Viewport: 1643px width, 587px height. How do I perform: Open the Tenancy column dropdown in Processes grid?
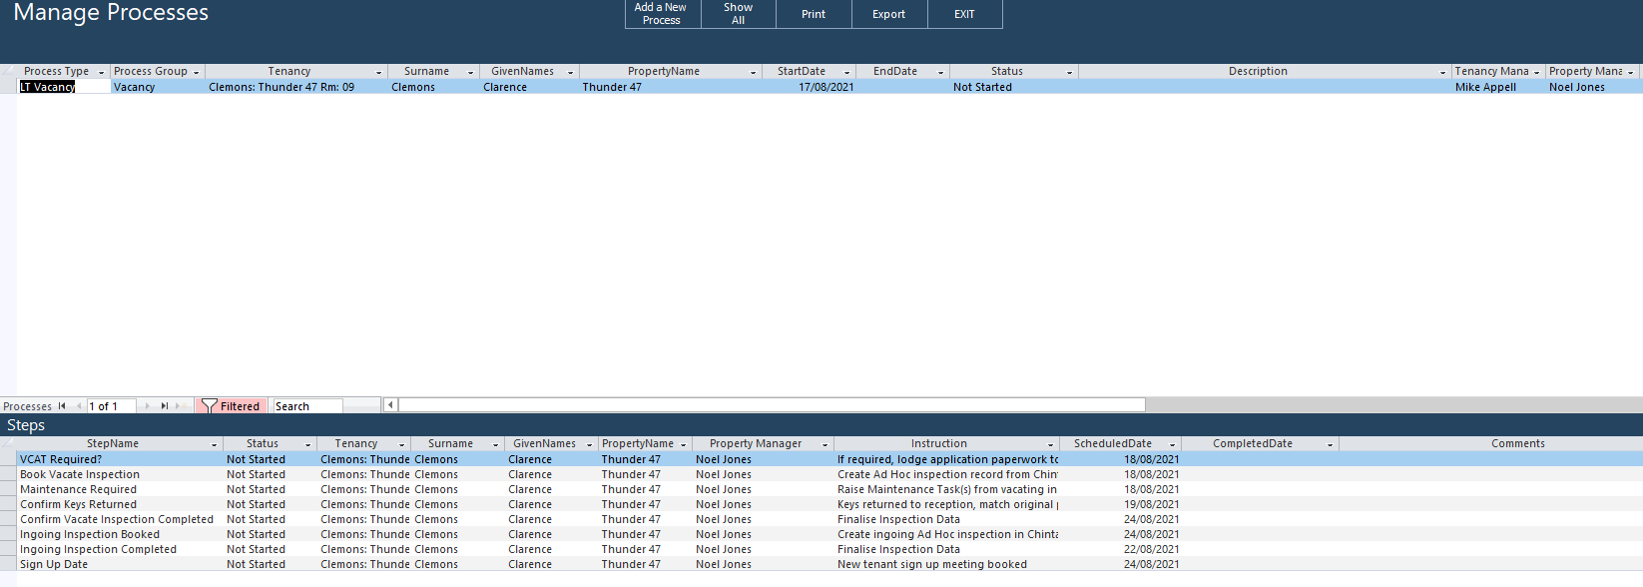coord(378,72)
